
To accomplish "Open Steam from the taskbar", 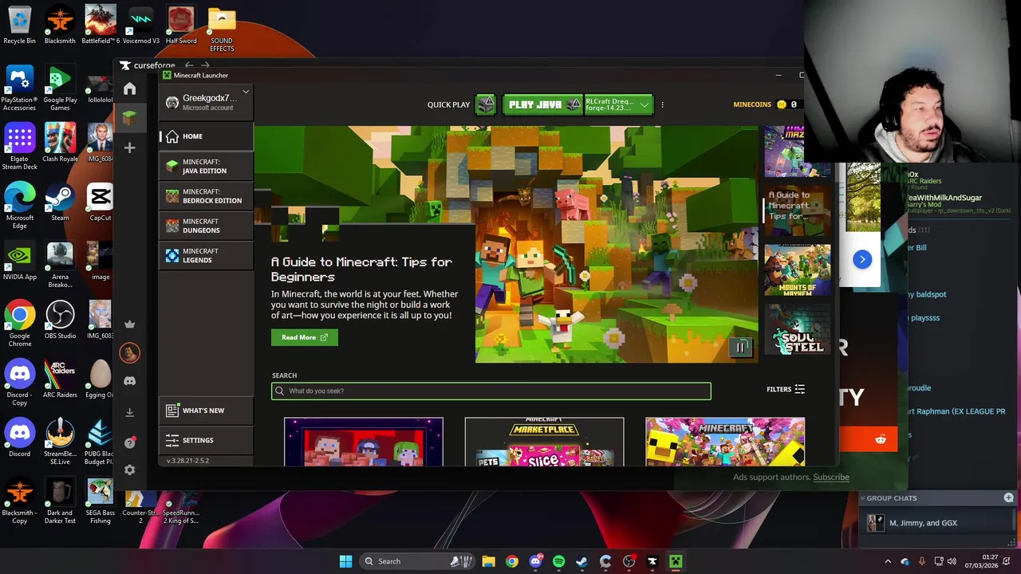I will pyautogui.click(x=581, y=561).
